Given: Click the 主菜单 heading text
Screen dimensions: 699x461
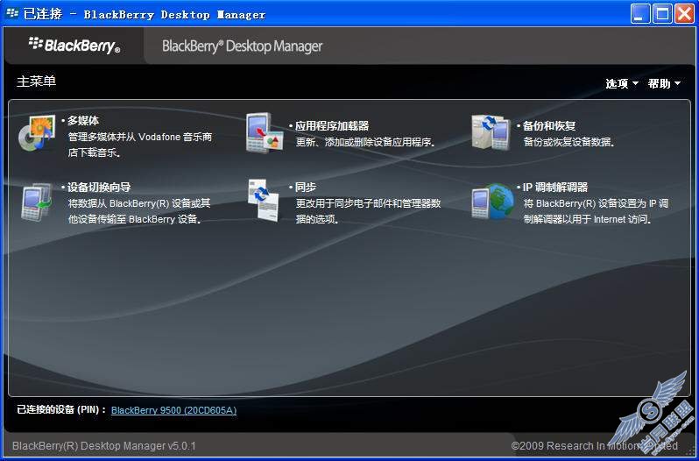Looking at the screenshot, I should coord(37,82).
